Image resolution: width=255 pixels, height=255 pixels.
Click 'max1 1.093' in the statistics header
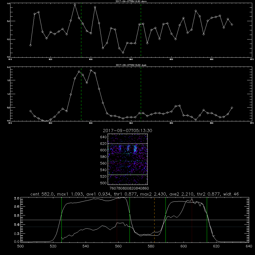(x=70, y=194)
